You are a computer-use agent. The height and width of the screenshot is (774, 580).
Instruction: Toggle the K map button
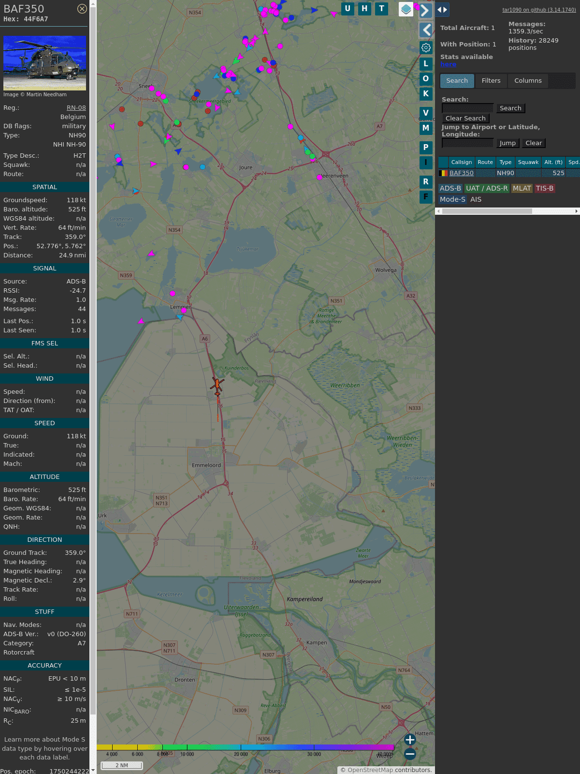[x=426, y=94]
